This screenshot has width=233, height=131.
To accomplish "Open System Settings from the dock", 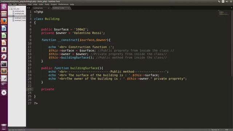I will pyautogui.click(x=4, y=57).
